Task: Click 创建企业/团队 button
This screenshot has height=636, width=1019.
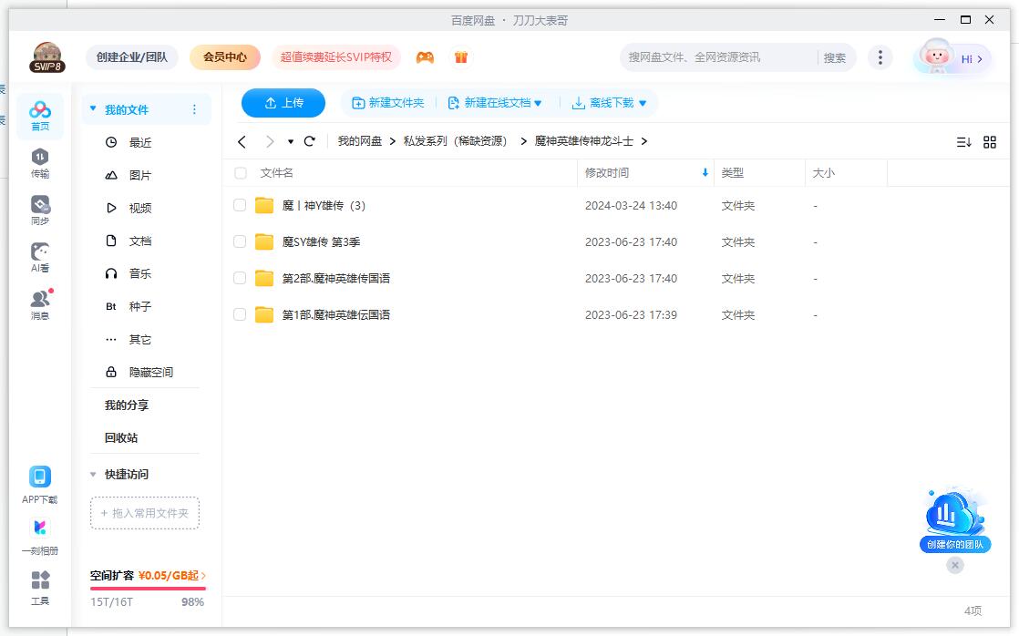Action: (x=132, y=57)
